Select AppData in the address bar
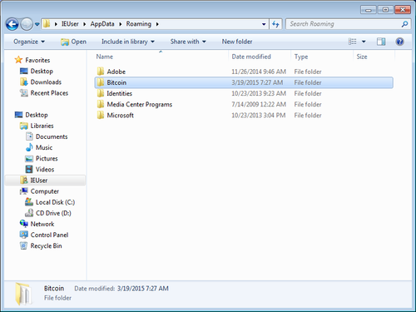 tap(102, 24)
